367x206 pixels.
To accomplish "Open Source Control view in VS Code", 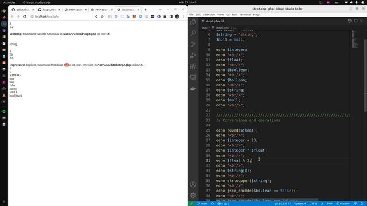I will click(193, 44).
